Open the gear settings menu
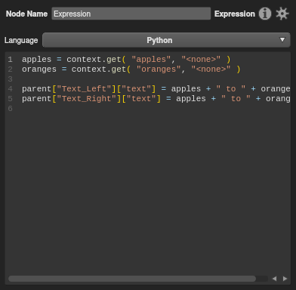This screenshot has height=290, width=296. point(282,14)
